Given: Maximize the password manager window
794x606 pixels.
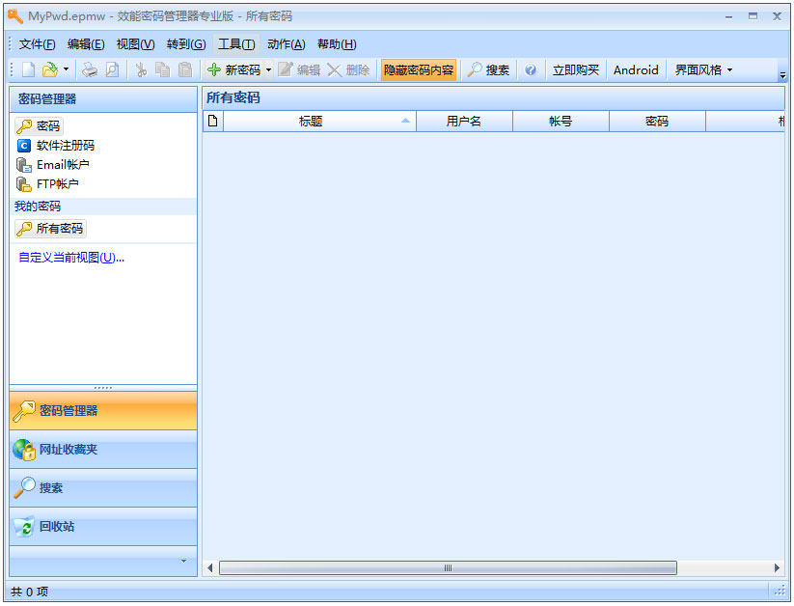Looking at the screenshot, I should pos(753,16).
